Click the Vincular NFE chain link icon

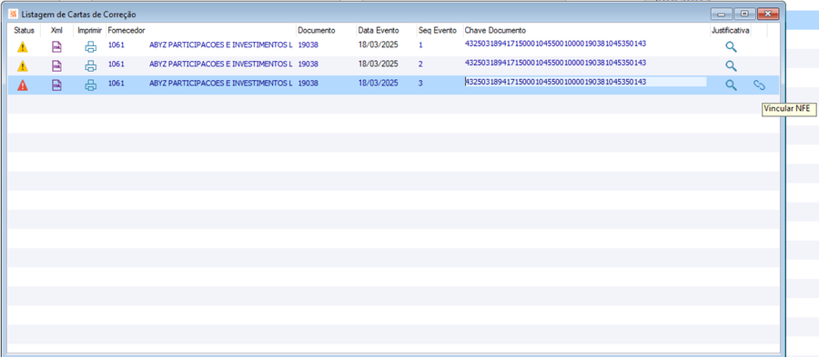pyautogui.click(x=759, y=85)
